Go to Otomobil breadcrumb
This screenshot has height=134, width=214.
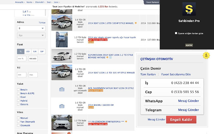(39, 2)
